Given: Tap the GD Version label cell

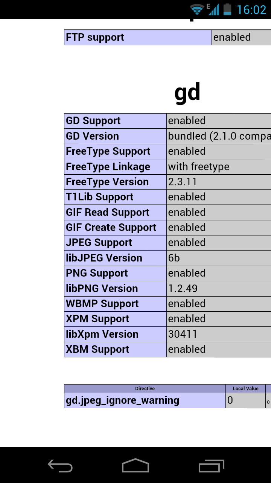Looking at the screenshot, I should (x=93, y=136).
